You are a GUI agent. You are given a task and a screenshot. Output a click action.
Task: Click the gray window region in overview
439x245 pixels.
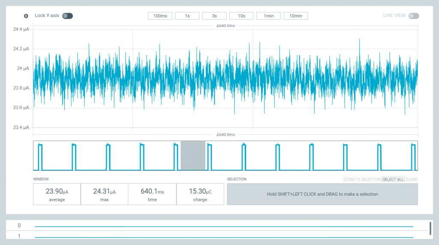tap(193, 155)
